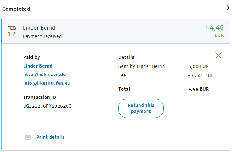The image size is (232, 152).
Task: Click the Details heading
Action: (126, 57)
